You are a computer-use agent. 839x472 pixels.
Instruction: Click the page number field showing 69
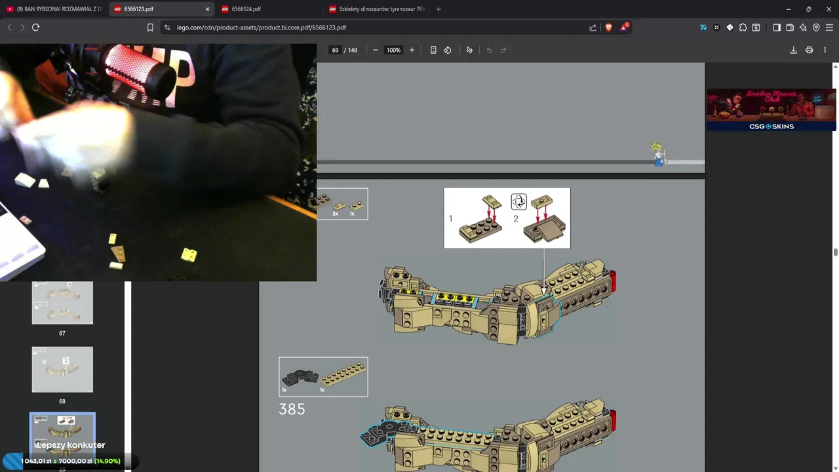pos(335,50)
